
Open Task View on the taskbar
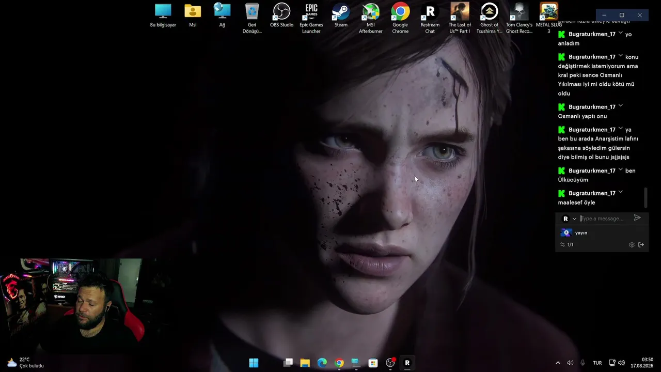tap(288, 363)
